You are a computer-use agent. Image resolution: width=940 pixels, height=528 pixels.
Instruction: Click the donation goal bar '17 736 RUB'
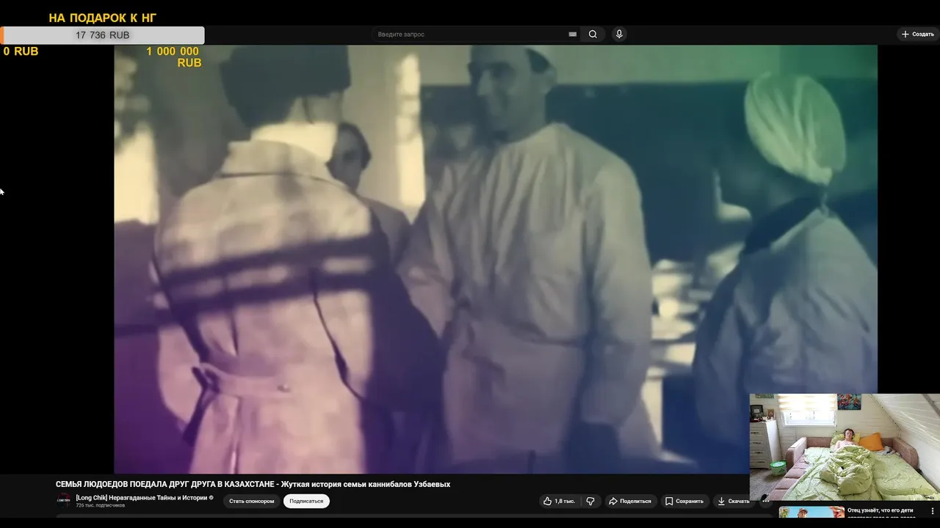tap(102, 35)
